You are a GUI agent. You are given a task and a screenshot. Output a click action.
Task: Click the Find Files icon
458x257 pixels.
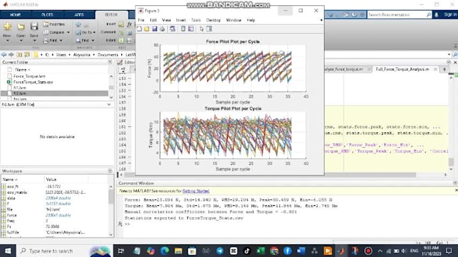click(x=46, y=24)
